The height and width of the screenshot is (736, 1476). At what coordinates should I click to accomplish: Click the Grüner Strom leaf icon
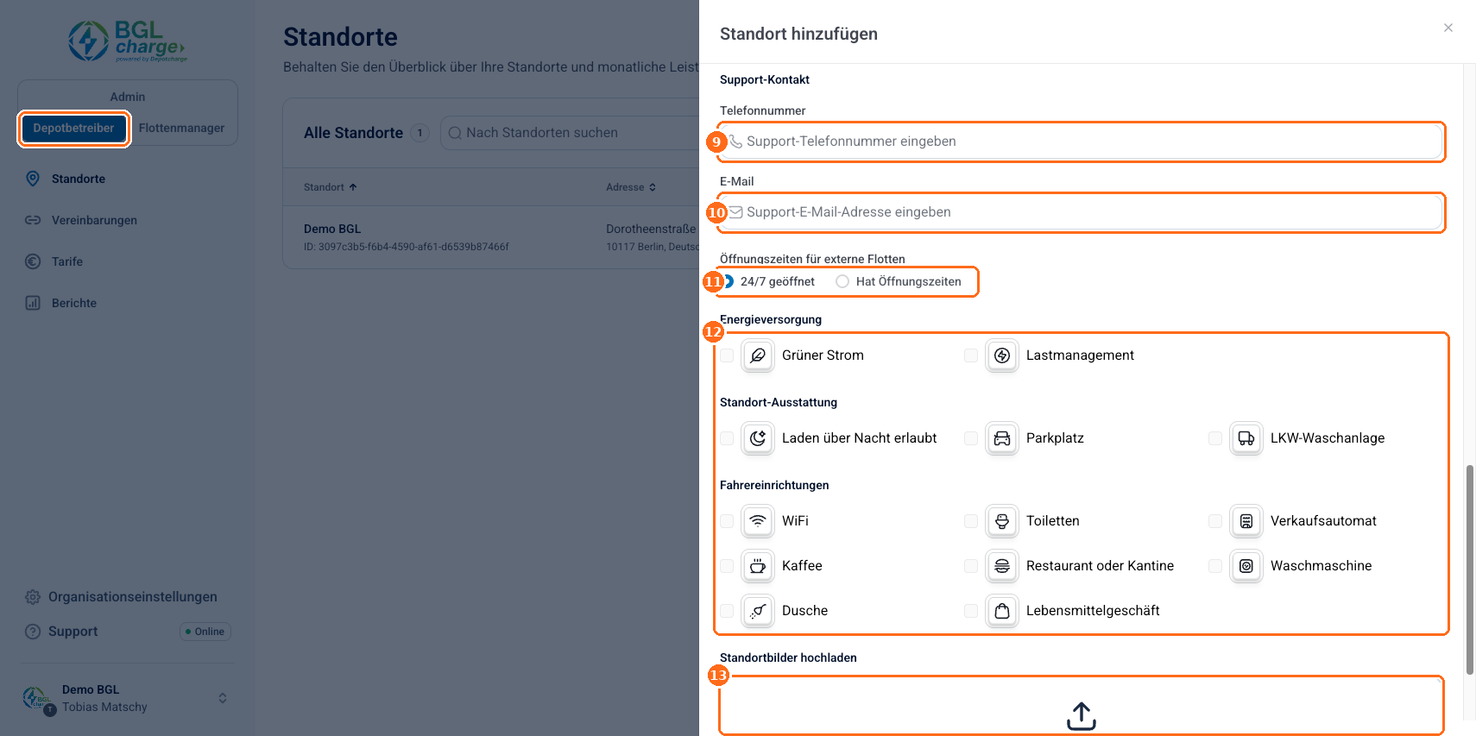(x=758, y=355)
